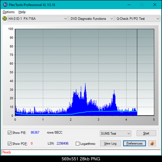
Task: Toggle the Show PIE checkbox
Action: coord(9,133)
